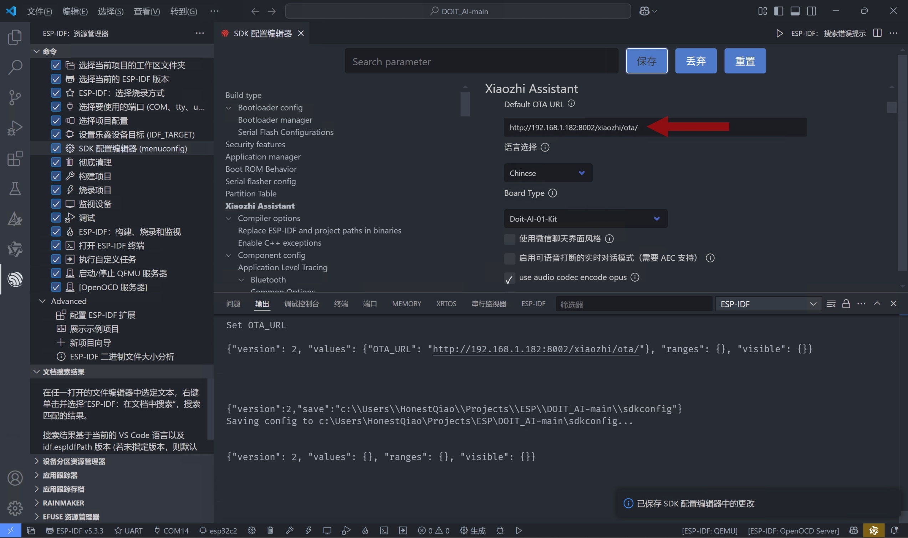Click the monitor device icon in the status bar
The width and height of the screenshot is (908, 538).
tap(327, 531)
